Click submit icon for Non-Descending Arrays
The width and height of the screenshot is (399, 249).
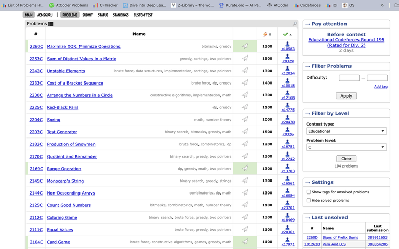coord(245,192)
